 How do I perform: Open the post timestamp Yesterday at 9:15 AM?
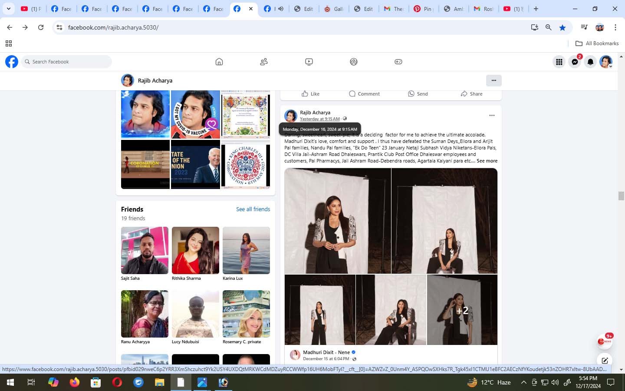pos(320,119)
